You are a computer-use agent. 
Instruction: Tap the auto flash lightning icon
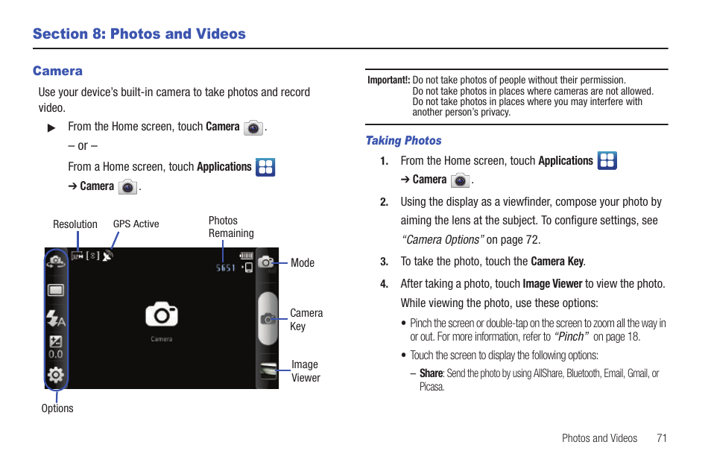(x=56, y=318)
